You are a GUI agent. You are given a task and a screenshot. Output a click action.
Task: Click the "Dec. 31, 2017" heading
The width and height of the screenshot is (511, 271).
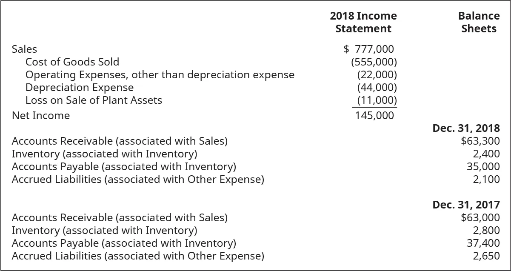click(466, 205)
